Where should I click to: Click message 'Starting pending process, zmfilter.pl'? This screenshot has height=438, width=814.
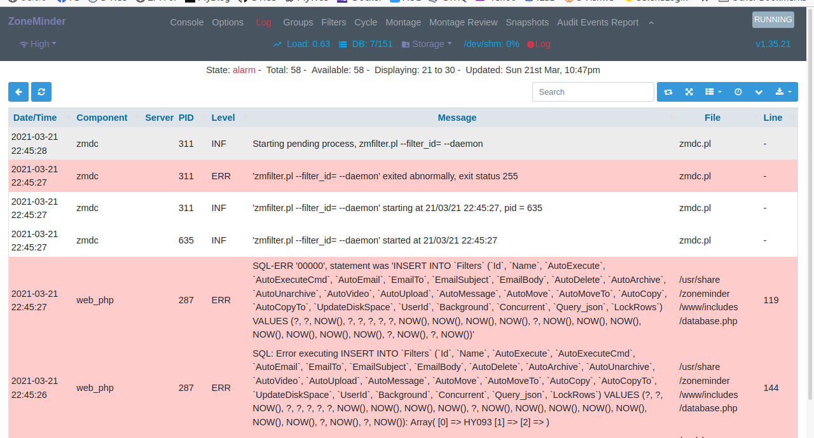coord(368,144)
